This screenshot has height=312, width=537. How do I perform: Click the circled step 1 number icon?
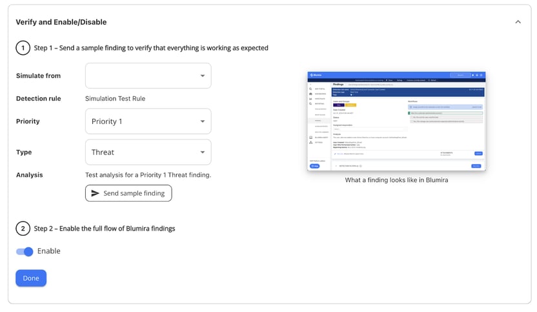point(23,48)
